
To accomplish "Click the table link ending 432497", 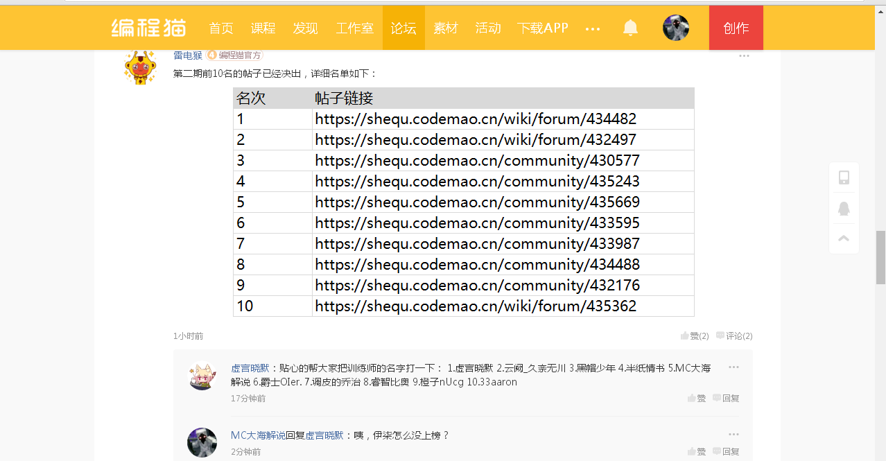I will pyautogui.click(x=476, y=140).
